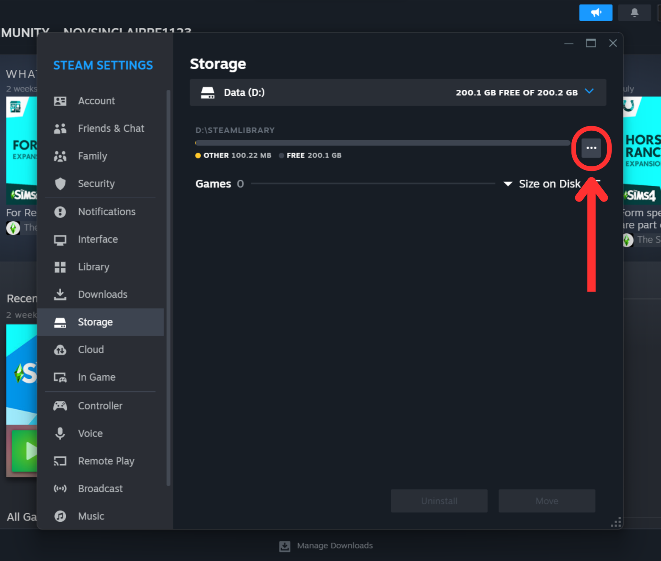The height and width of the screenshot is (561, 661).
Task: Open the bell notifications icon
Action: tap(634, 13)
